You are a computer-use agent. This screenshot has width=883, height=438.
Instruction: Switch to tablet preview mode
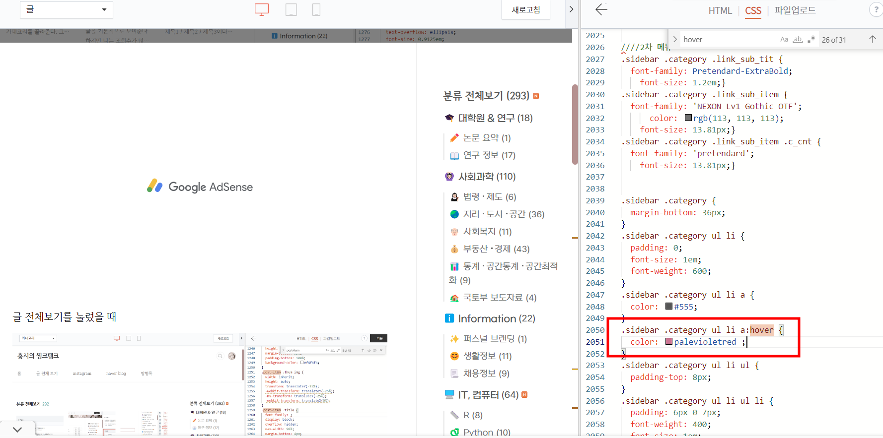(291, 9)
